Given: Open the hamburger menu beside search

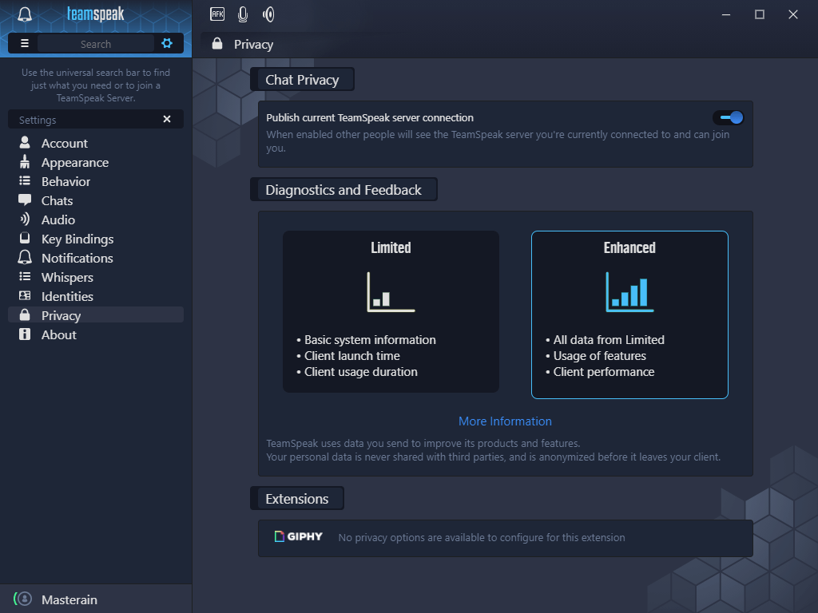Looking at the screenshot, I should (24, 43).
